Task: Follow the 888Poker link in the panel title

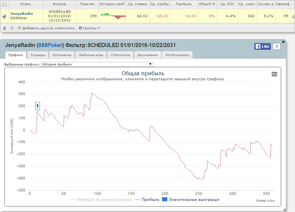Action: coord(50,45)
